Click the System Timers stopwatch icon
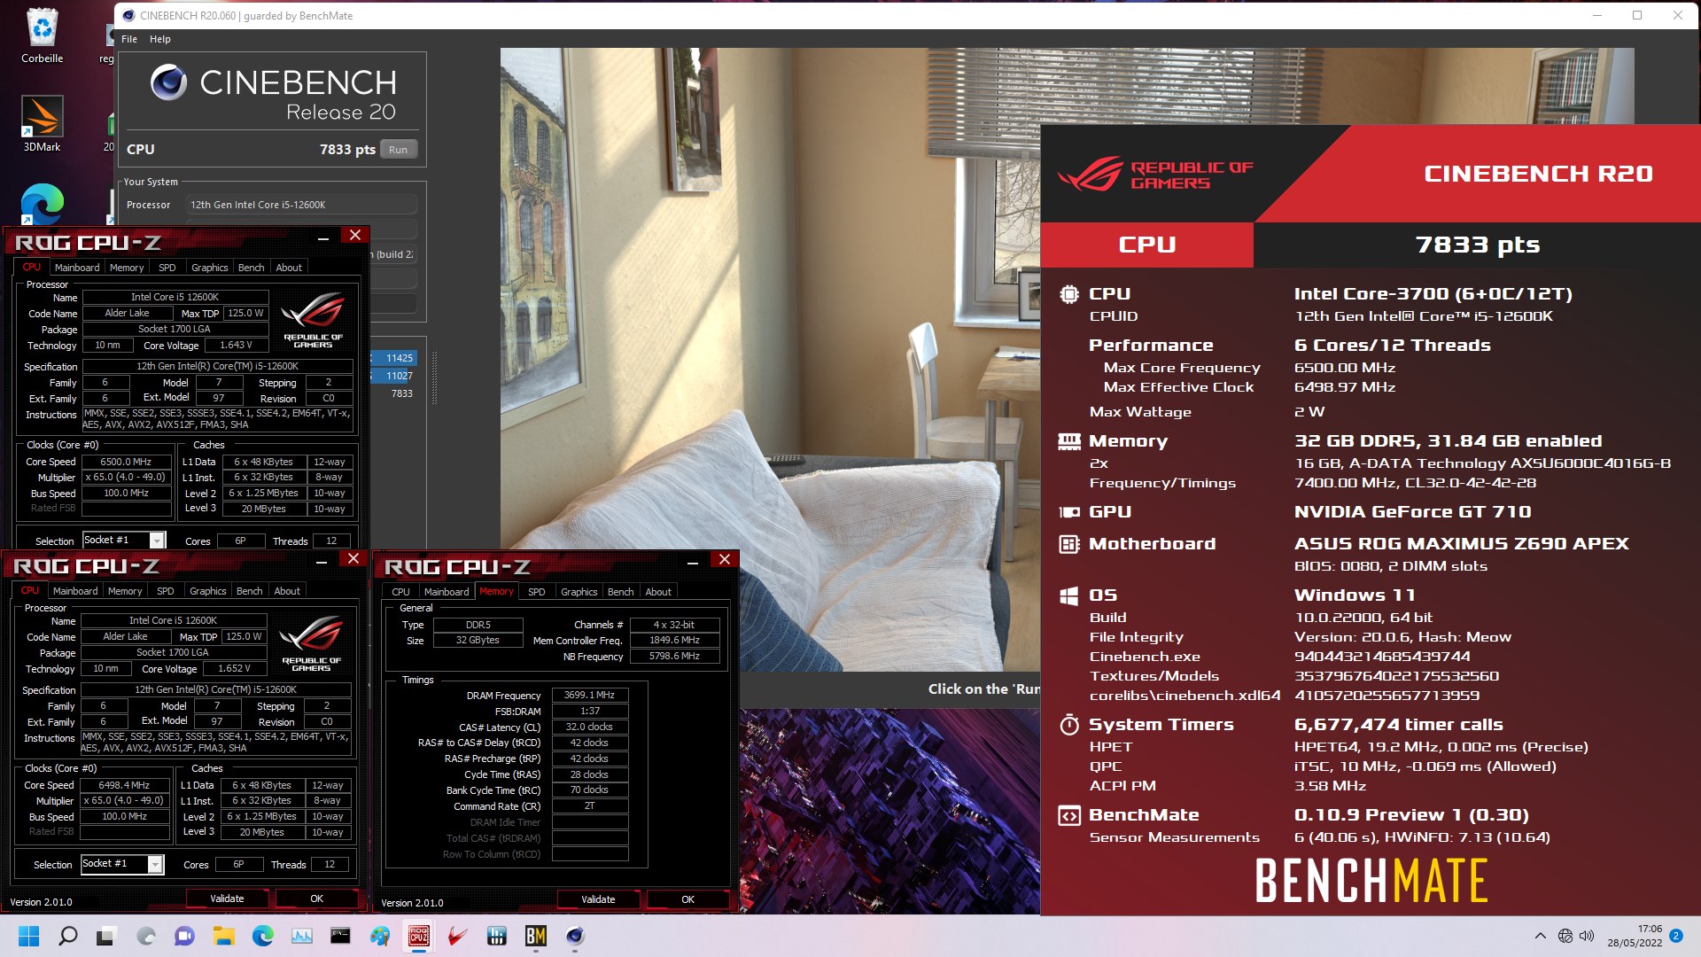Image resolution: width=1701 pixels, height=957 pixels. pos(1069,725)
